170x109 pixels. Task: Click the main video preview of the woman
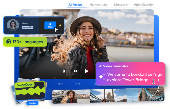[x=87, y=44]
